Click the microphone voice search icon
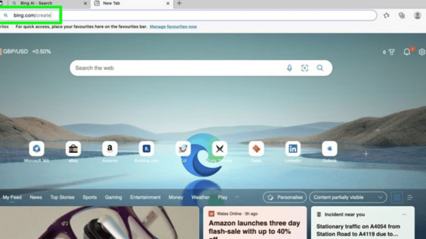Image resolution: width=426 pixels, height=239 pixels. [x=290, y=68]
